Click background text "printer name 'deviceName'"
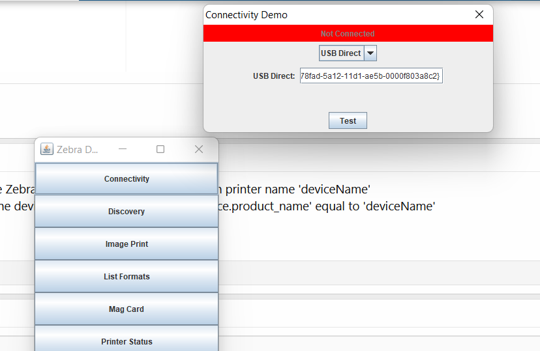This screenshot has width=540, height=351. tap(298, 190)
